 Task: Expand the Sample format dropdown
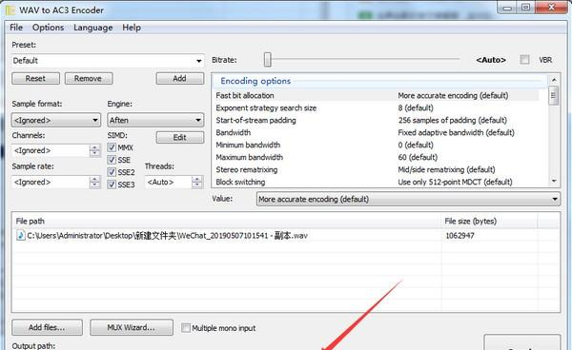[56, 120]
